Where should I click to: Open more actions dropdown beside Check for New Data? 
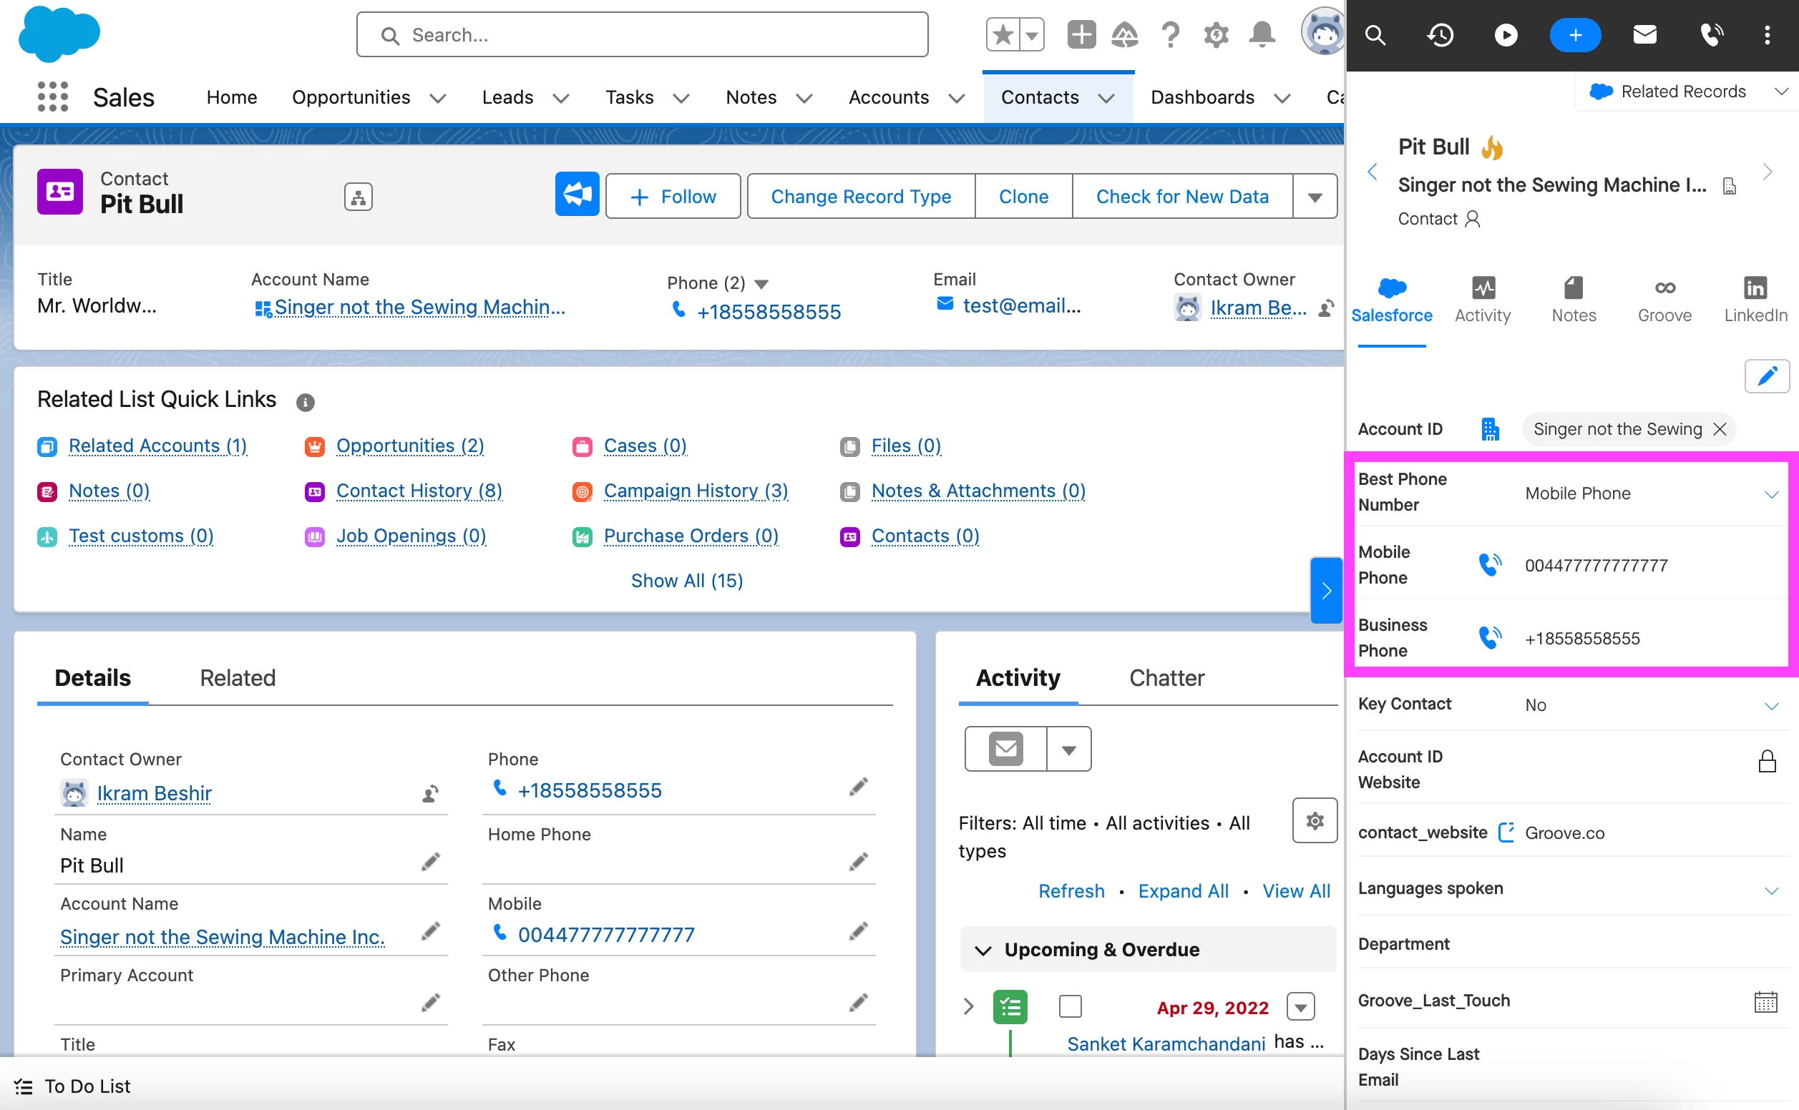coord(1315,197)
